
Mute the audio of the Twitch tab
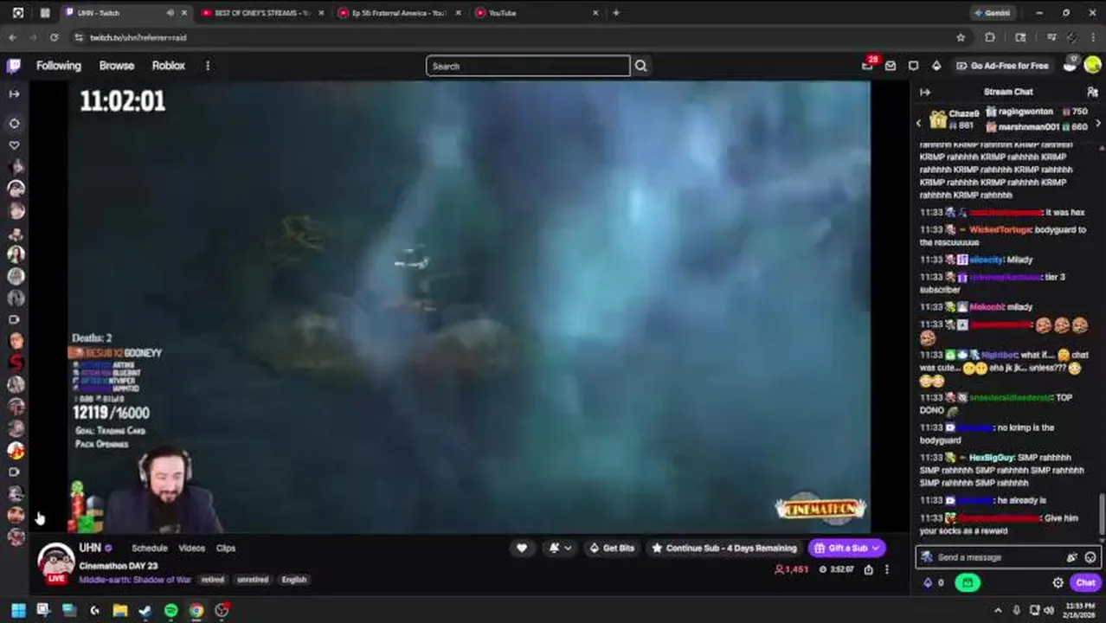tap(170, 13)
